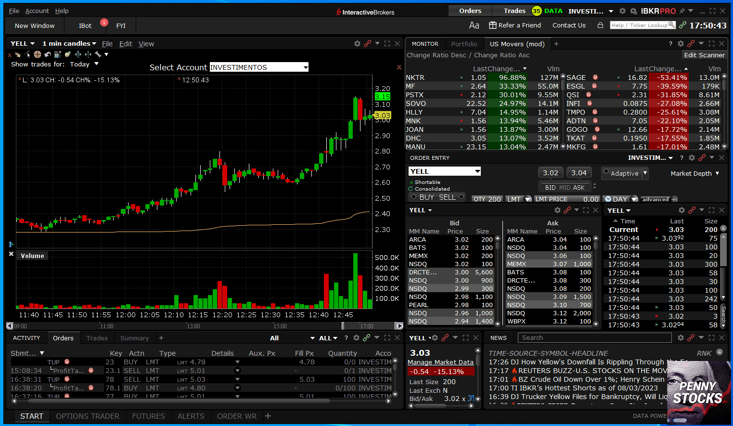The height and width of the screenshot is (426, 733).
Task: Open global configuration gear in title bar
Action: (x=622, y=11)
